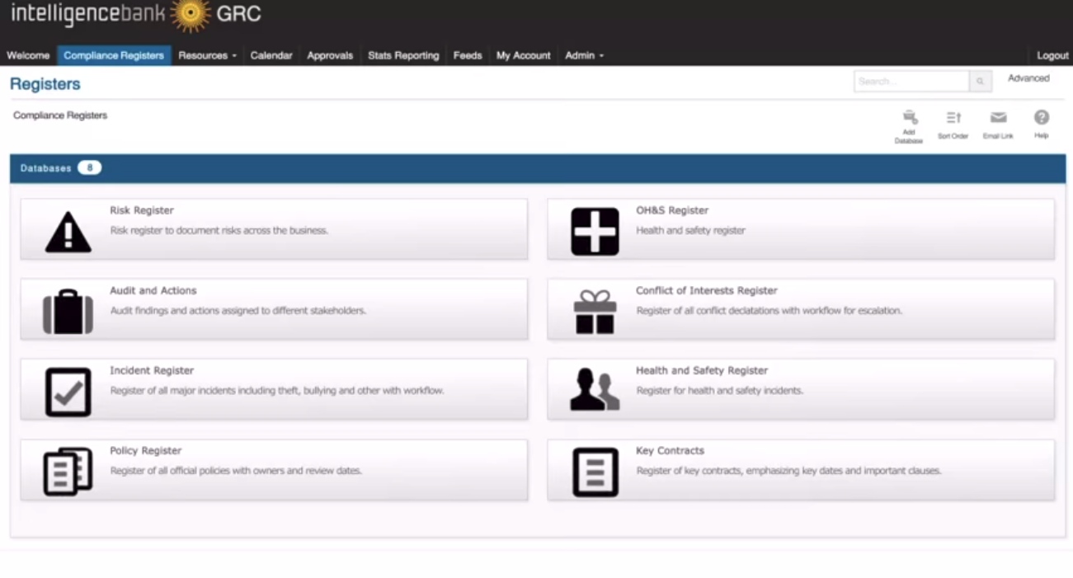Open the OH&S Register title link

click(x=672, y=210)
